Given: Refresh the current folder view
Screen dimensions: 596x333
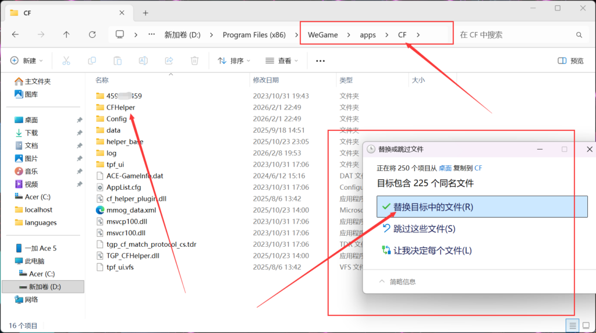Looking at the screenshot, I should click(93, 34).
